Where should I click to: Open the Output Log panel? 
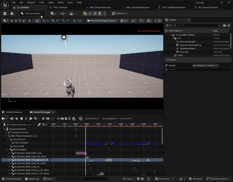(x=32, y=179)
